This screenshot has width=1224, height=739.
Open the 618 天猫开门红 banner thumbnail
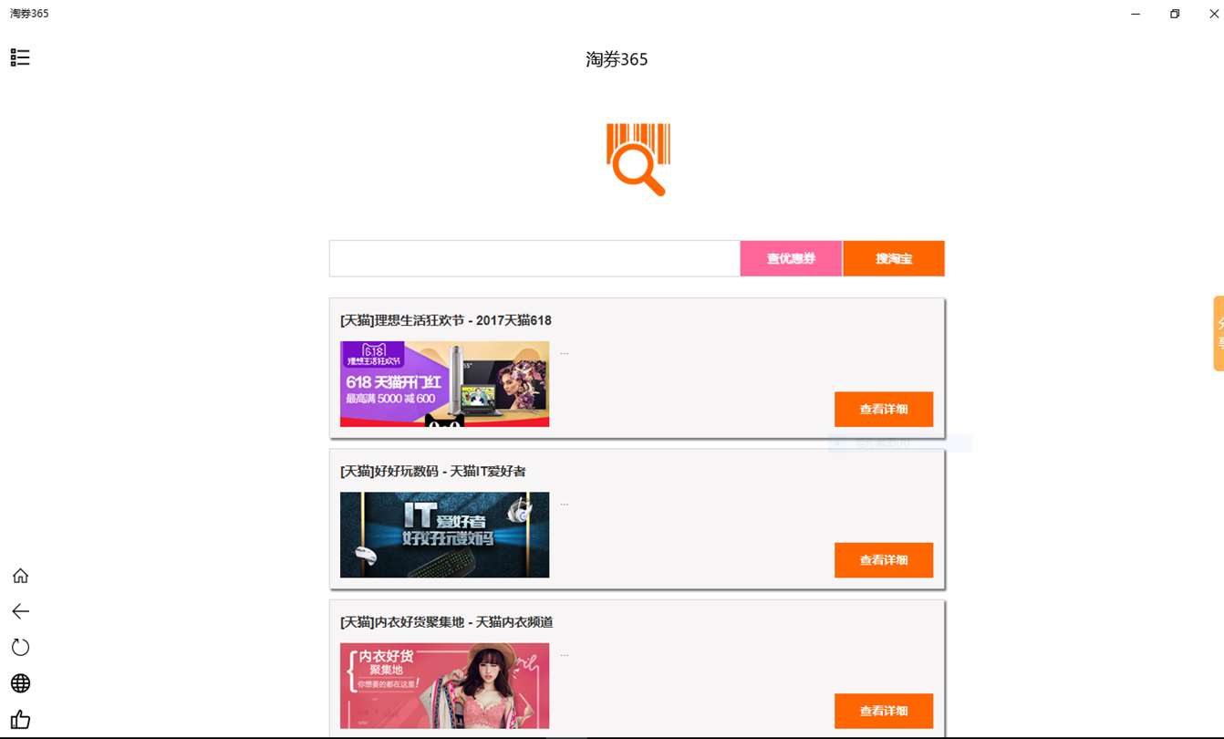click(445, 384)
